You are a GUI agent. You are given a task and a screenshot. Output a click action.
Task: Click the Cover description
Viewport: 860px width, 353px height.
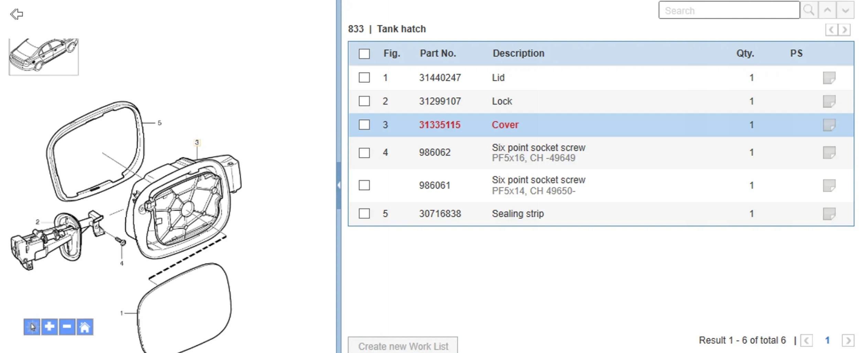[505, 125]
